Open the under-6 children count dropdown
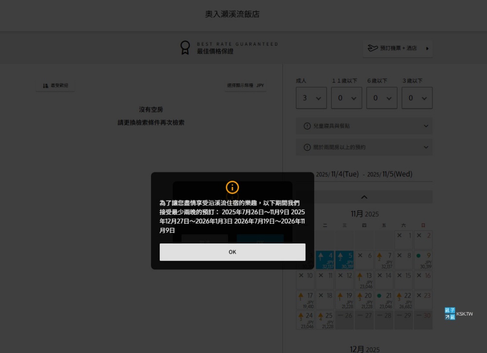 click(381, 98)
